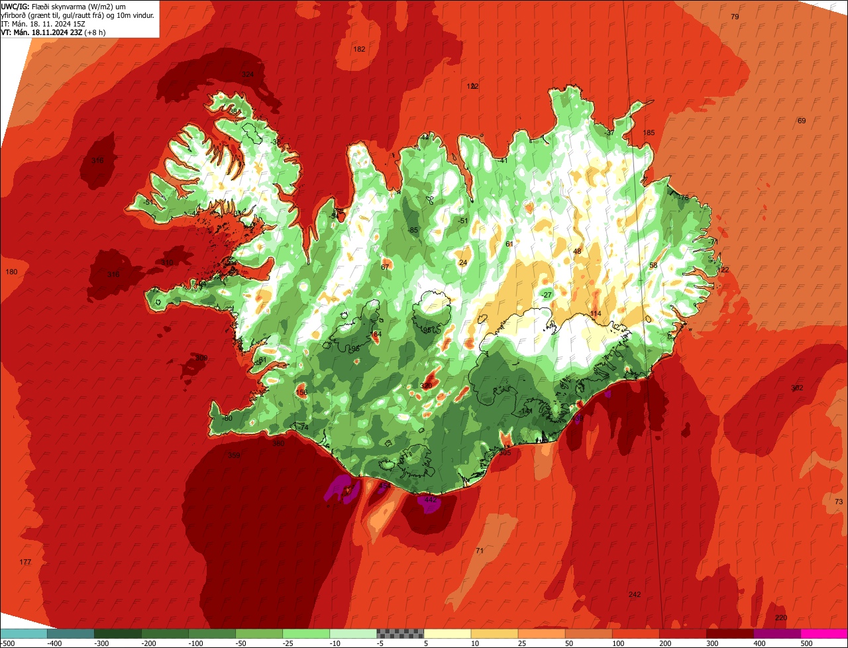848x648 pixels.
Task: Click the valid time 'VT: Mán. 18.11.2024 23Z (+8 h)'
Action: coord(54,32)
